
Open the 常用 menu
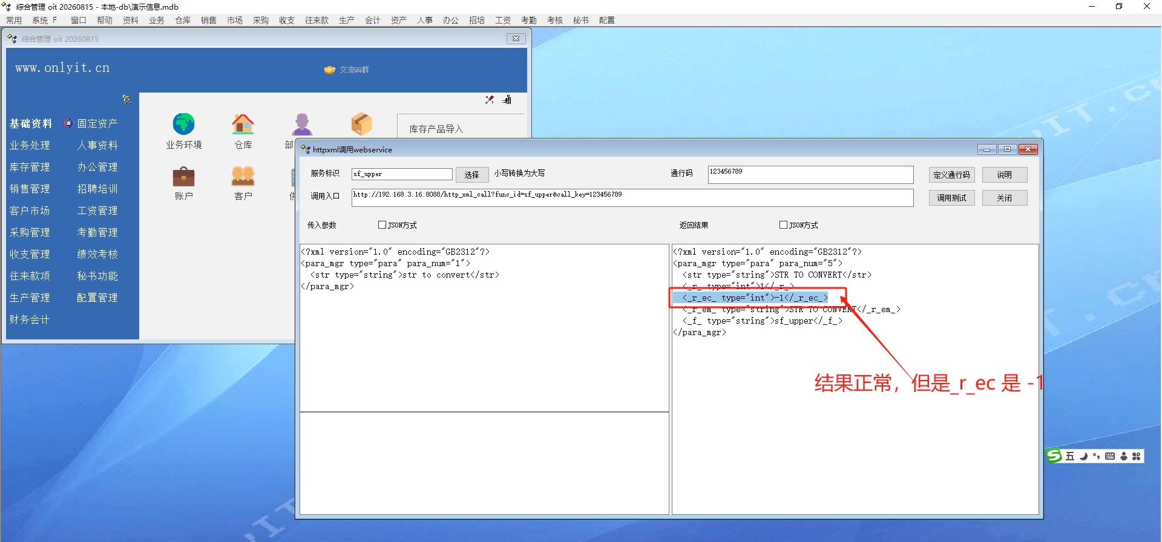point(14,20)
